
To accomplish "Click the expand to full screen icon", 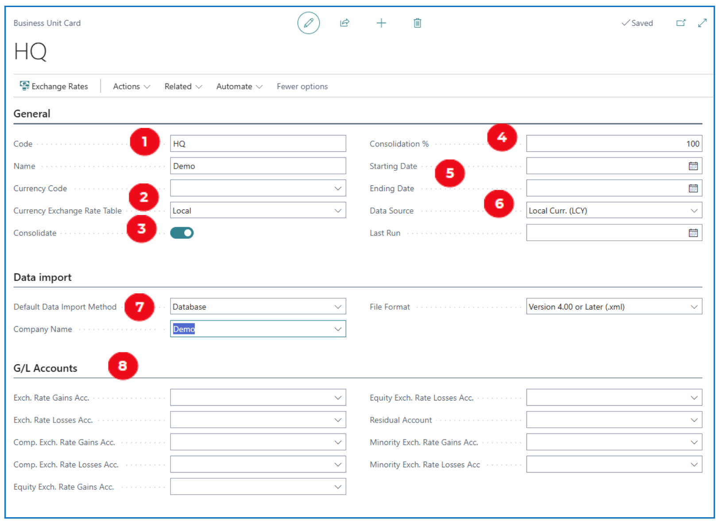I will click(702, 23).
